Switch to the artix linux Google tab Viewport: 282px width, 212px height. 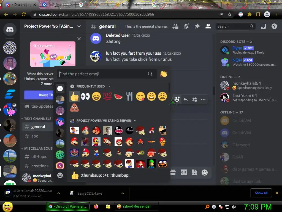click(x=94, y=5)
